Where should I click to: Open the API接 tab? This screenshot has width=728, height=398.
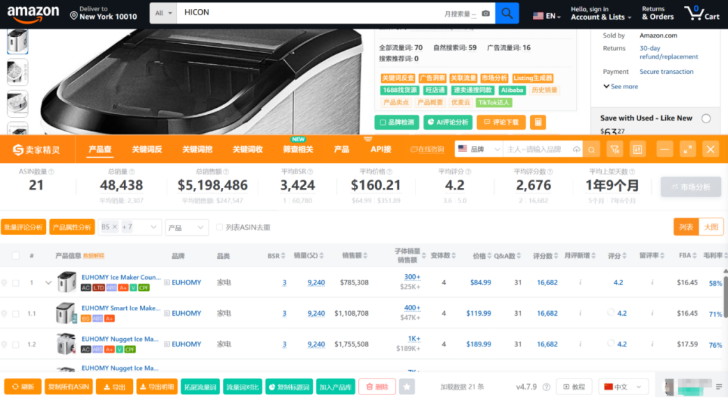tap(380, 150)
